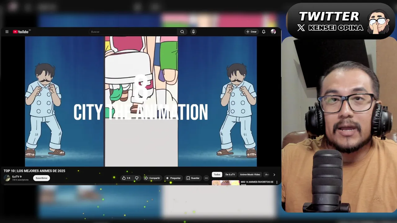Open the iLuTV channel avatar
Image resolution: width=397 pixels, height=223 pixels.
coord(7,178)
